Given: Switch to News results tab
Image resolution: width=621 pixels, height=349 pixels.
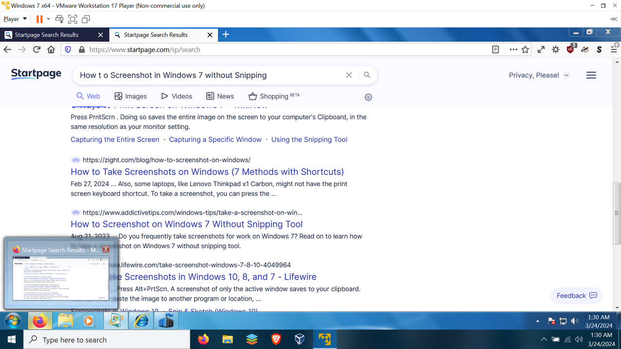Looking at the screenshot, I should point(220,96).
